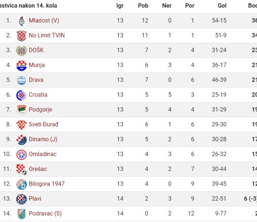The image size is (257, 222).
Task: Open the No Limit TVIN team link
Action: click(47, 36)
